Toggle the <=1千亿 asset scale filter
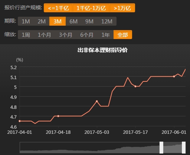The width and height of the screenshot is (190, 155). coord(58,8)
